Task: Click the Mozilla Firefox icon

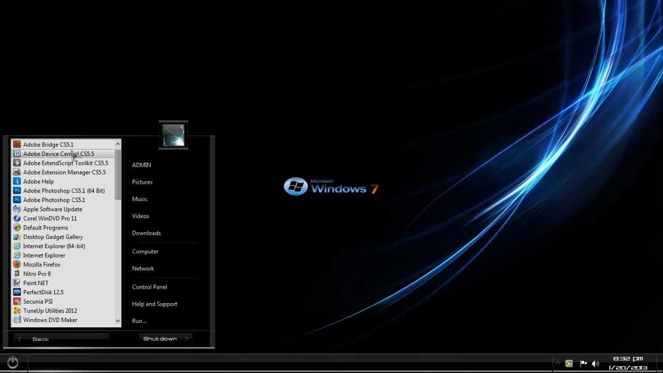Action: click(x=17, y=265)
